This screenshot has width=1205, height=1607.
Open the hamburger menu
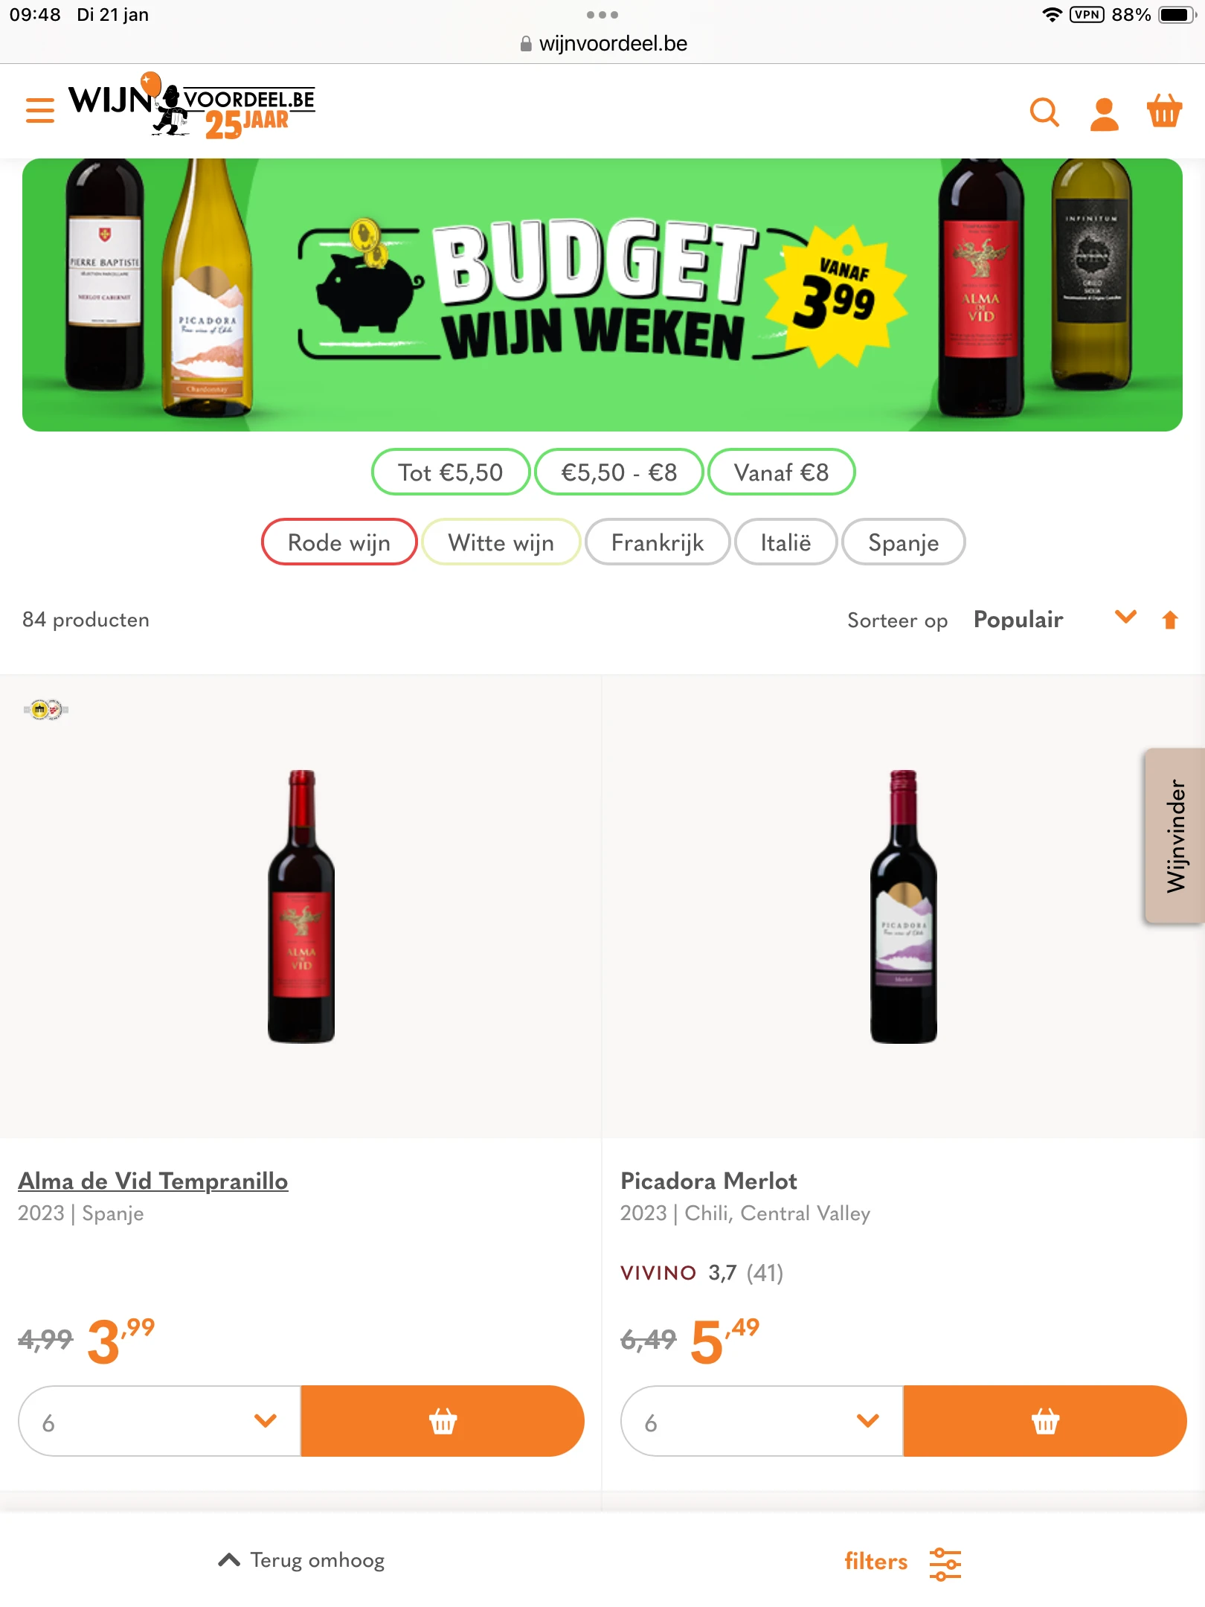tap(40, 110)
